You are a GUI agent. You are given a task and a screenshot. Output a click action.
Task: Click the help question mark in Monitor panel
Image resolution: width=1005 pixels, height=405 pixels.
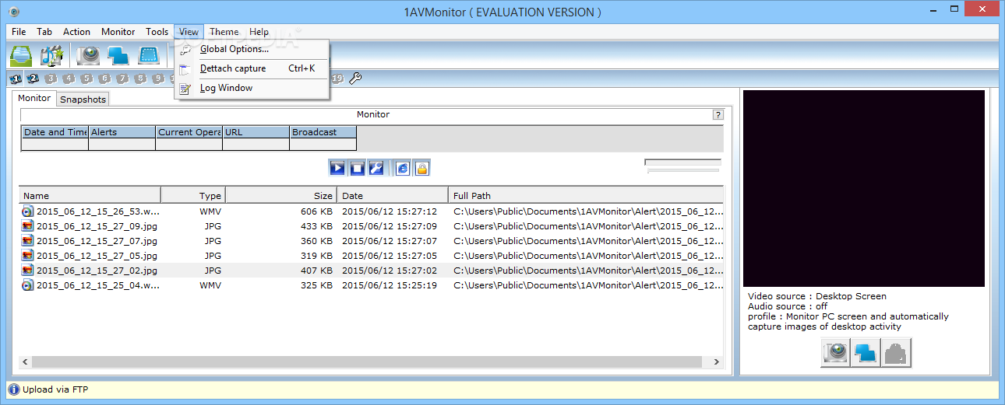tap(718, 114)
